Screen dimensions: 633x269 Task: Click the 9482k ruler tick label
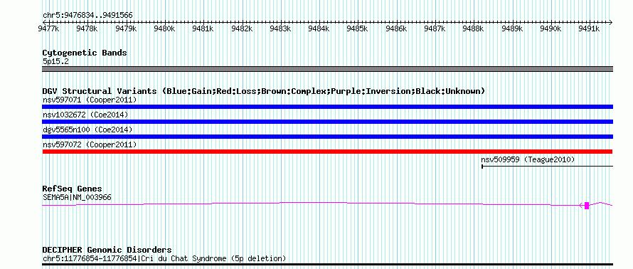click(242, 29)
